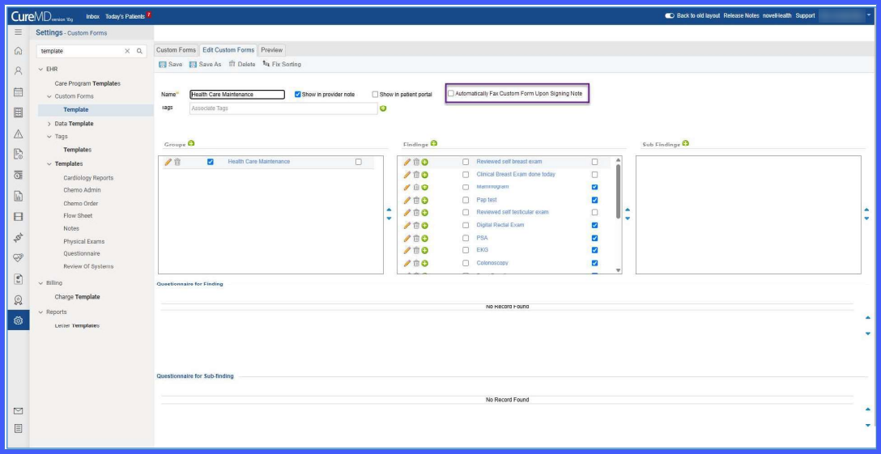Delete the Pap test finding via trash icon
The width and height of the screenshot is (881, 454).
coord(415,200)
